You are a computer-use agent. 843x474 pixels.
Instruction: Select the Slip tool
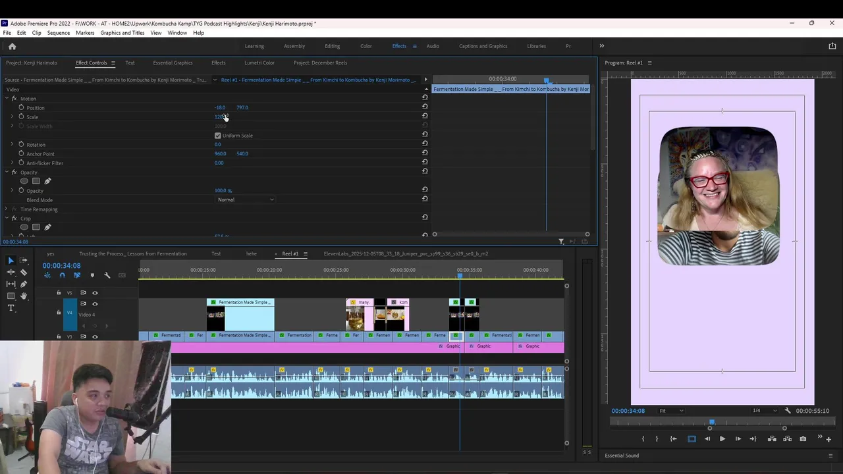coord(11,284)
